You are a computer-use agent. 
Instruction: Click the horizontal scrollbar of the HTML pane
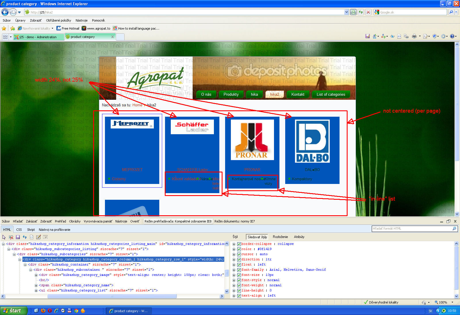[112, 296]
